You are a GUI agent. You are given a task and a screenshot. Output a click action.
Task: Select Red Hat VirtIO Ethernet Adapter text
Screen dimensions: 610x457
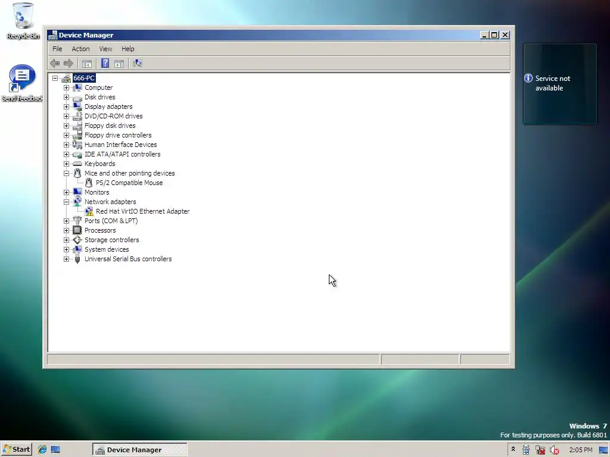[143, 211]
